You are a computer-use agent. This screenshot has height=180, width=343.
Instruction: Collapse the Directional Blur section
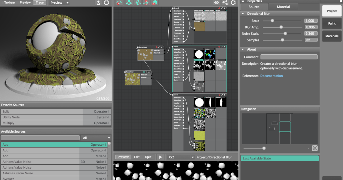243,14
